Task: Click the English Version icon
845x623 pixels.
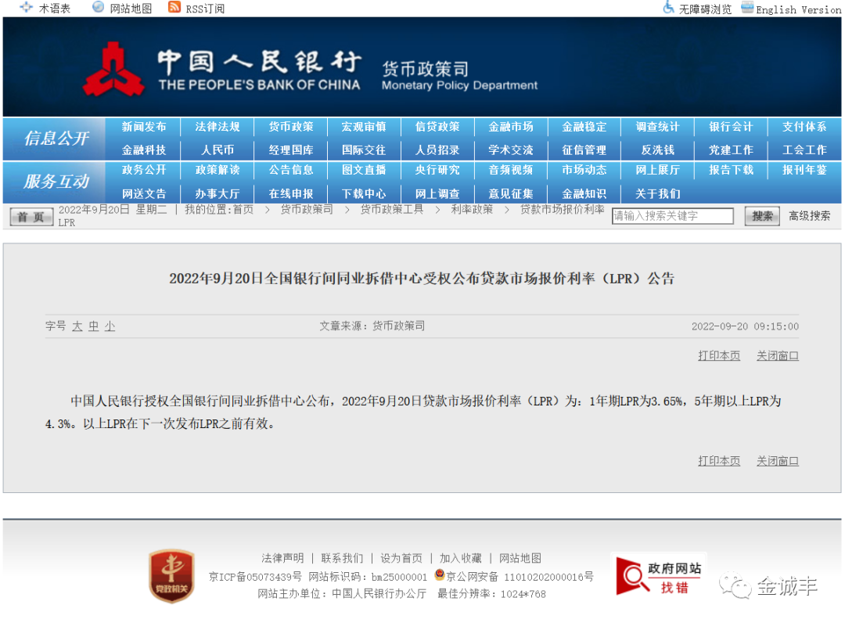Action: pos(747,7)
